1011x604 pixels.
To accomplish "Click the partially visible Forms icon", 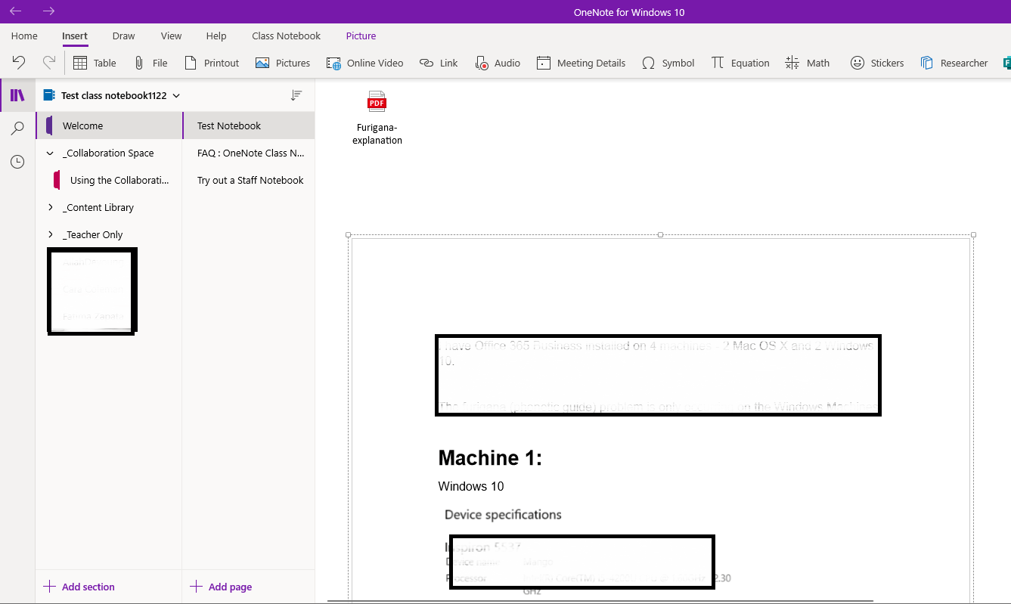I will pyautogui.click(x=1006, y=63).
